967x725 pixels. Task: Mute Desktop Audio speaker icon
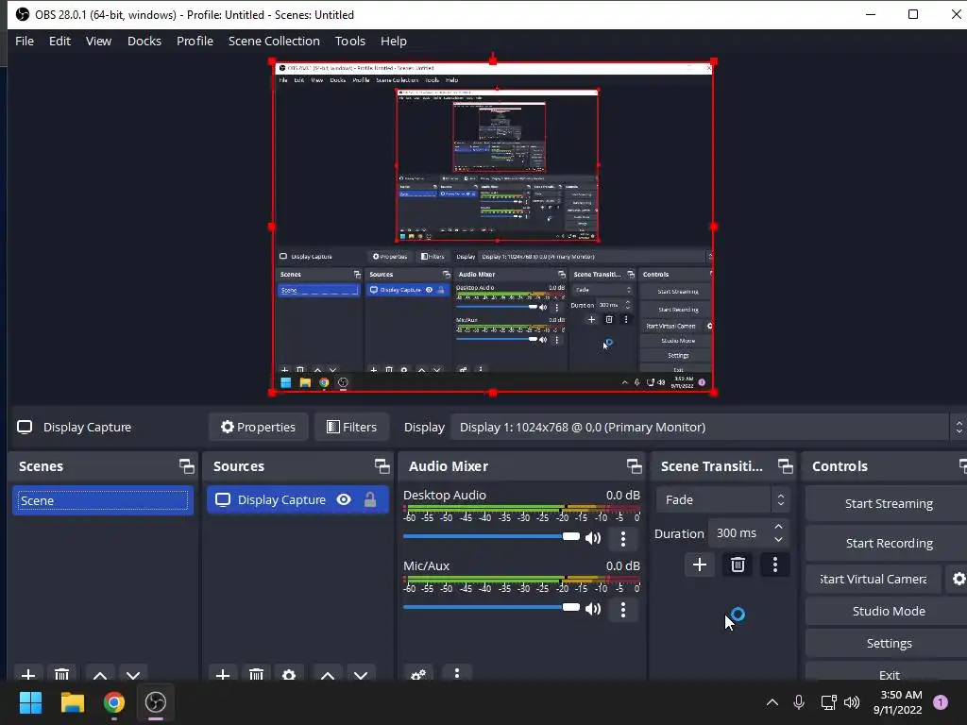pos(593,538)
